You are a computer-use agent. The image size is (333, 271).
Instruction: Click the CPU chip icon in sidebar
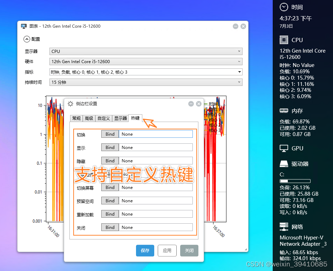point(284,40)
